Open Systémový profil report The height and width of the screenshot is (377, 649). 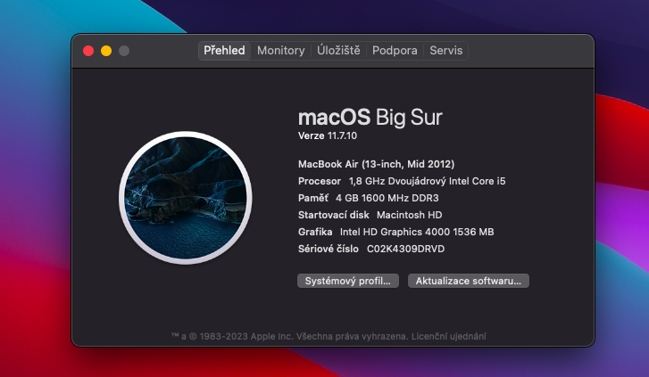click(x=348, y=281)
